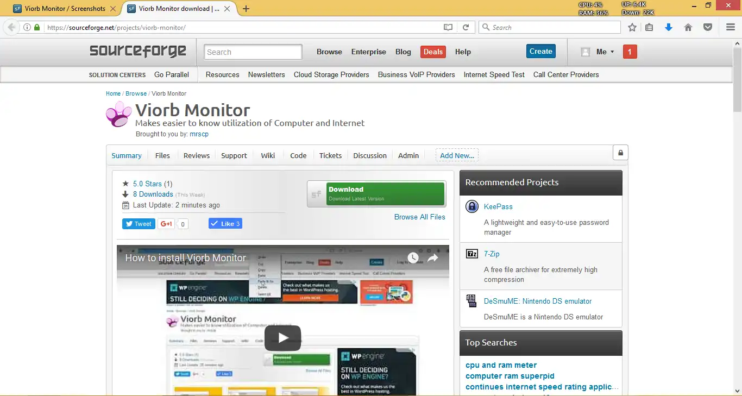The height and width of the screenshot is (396, 742).
Task: Click the browser address bar URL
Action: click(x=116, y=27)
